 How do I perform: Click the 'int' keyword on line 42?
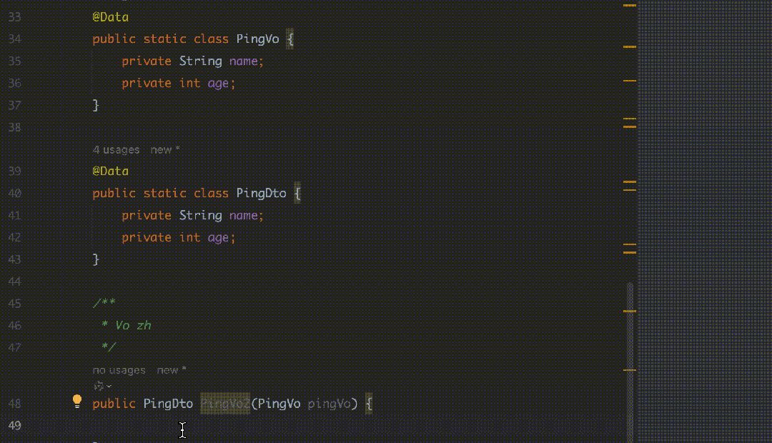pos(189,237)
